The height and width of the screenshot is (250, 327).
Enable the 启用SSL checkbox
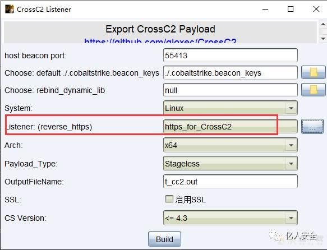coord(169,199)
